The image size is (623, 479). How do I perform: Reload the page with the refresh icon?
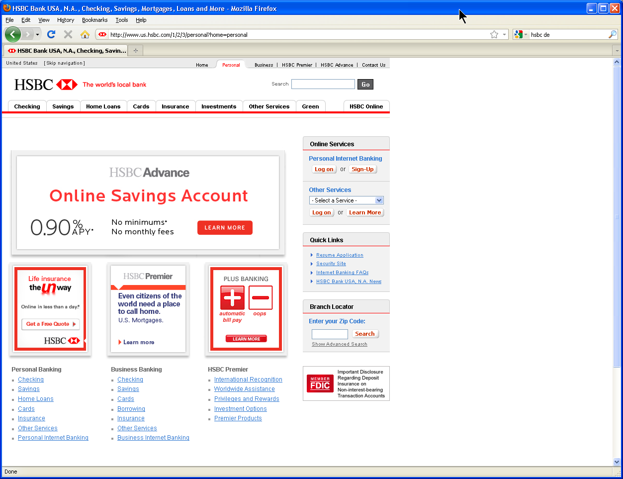51,34
